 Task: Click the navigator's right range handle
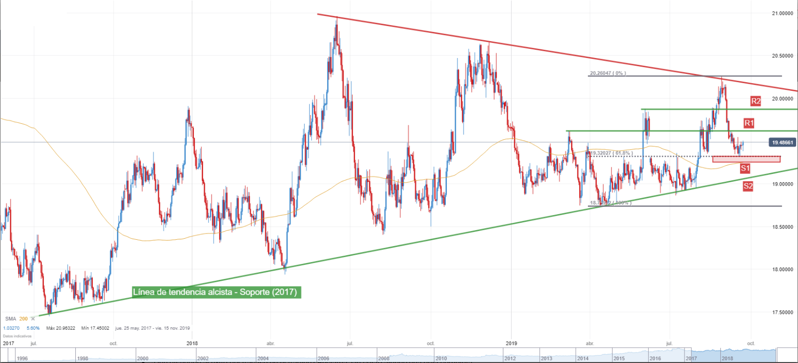click(x=776, y=355)
